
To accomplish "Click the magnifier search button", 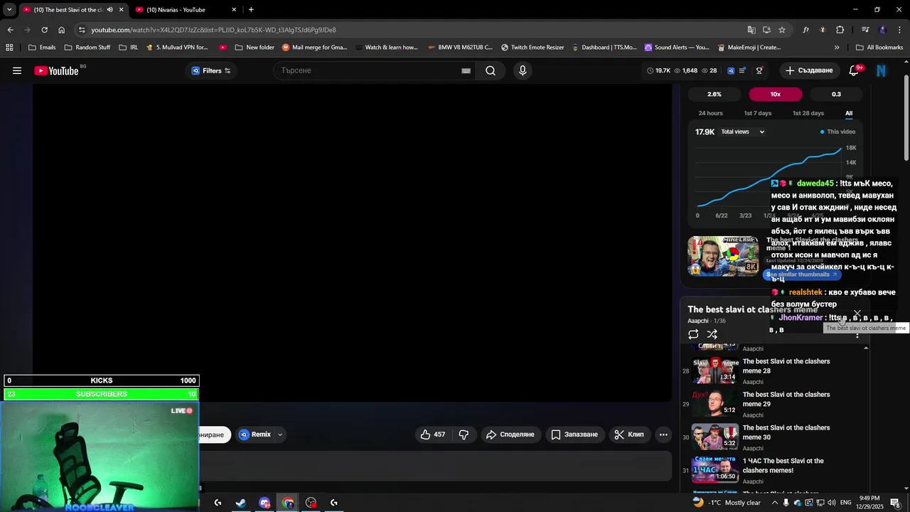I will 491,70.
